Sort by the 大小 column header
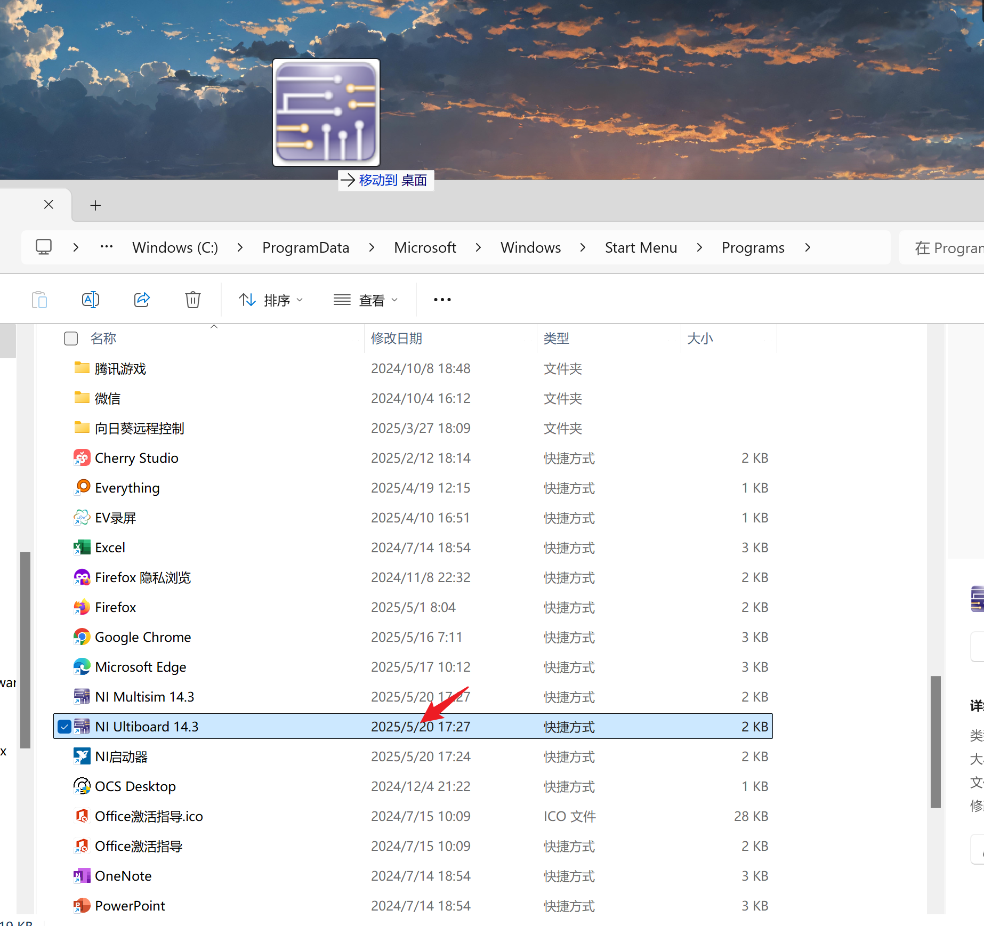The height and width of the screenshot is (926, 984). pyautogui.click(x=700, y=339)
